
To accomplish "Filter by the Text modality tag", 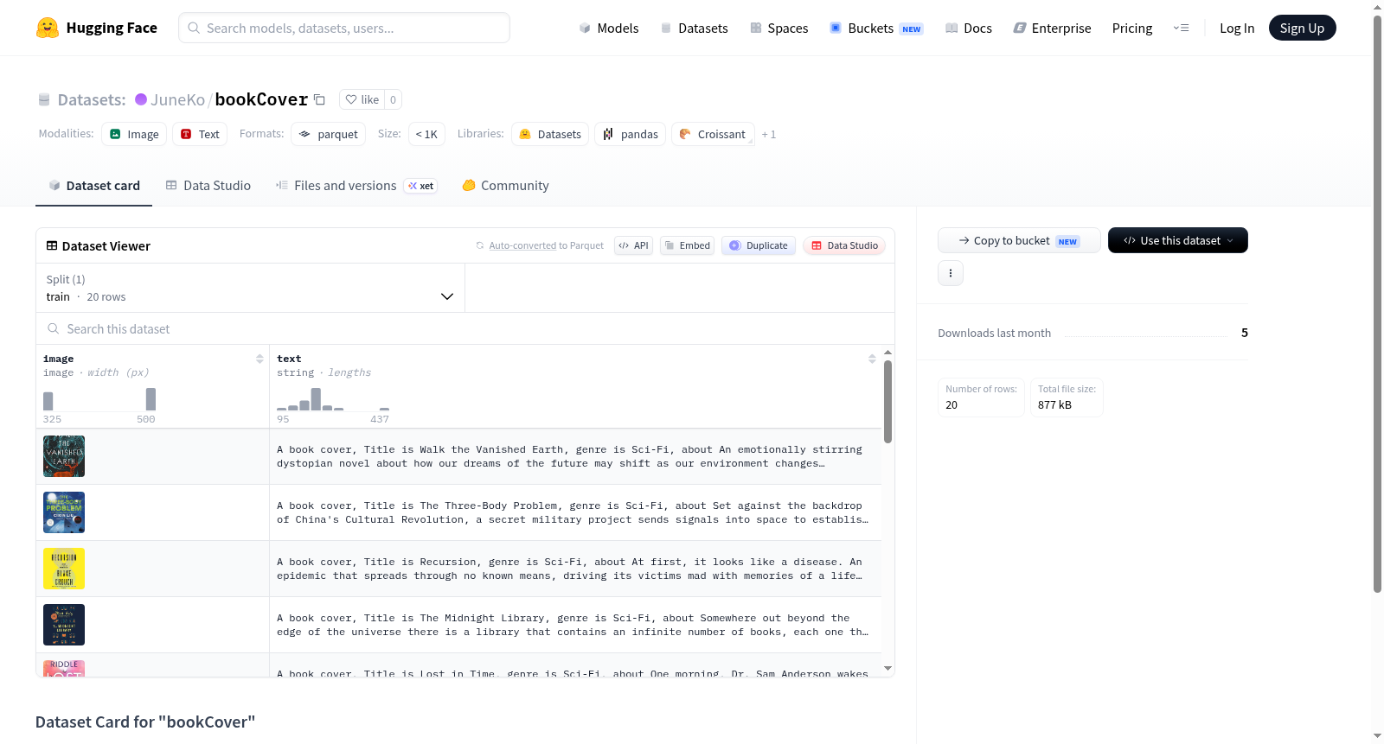I will pos(200,134).
